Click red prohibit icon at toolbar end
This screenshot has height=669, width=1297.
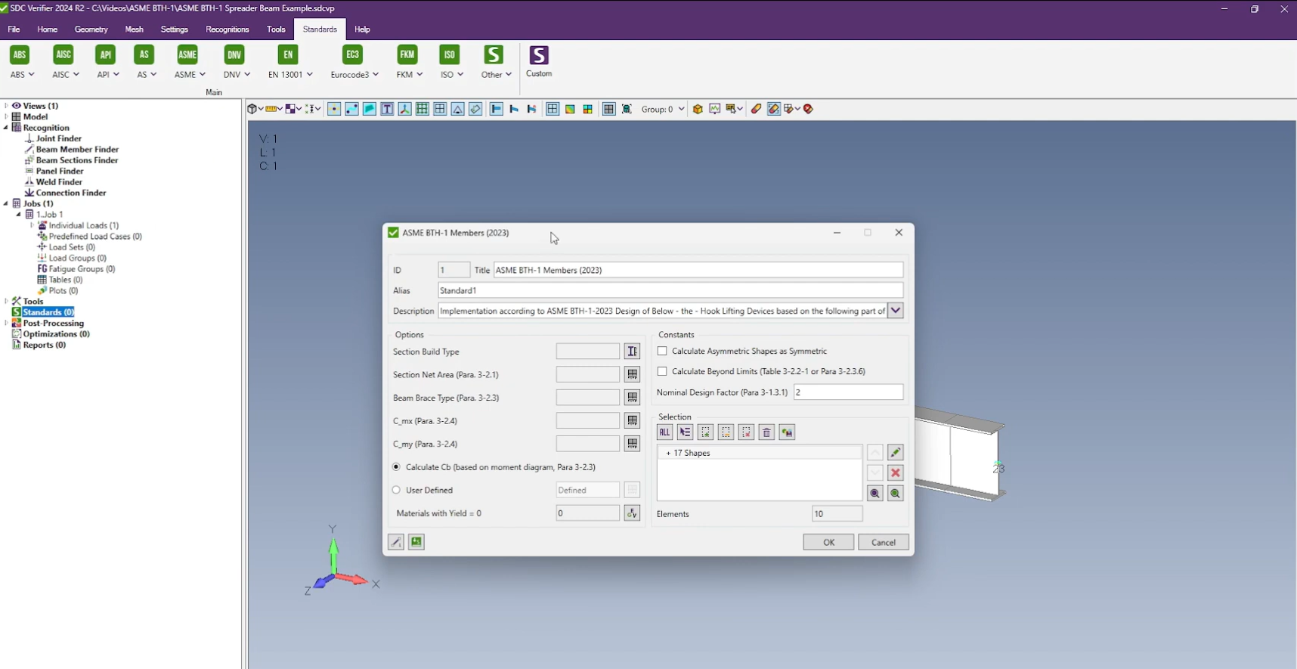(x=808, y=109)
